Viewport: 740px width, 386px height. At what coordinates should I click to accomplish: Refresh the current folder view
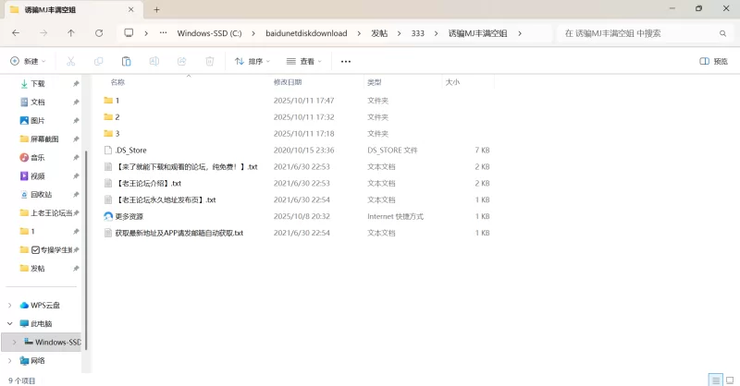point(99,32)
